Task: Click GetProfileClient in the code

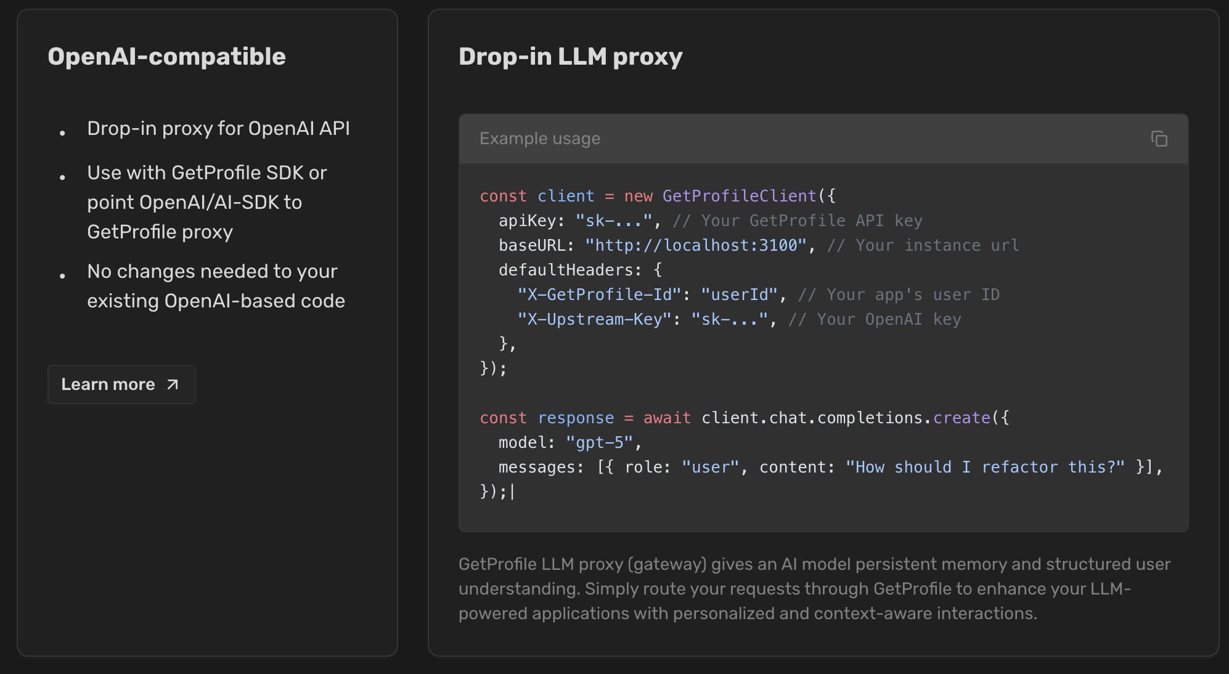Action: (x=739, y=196)
